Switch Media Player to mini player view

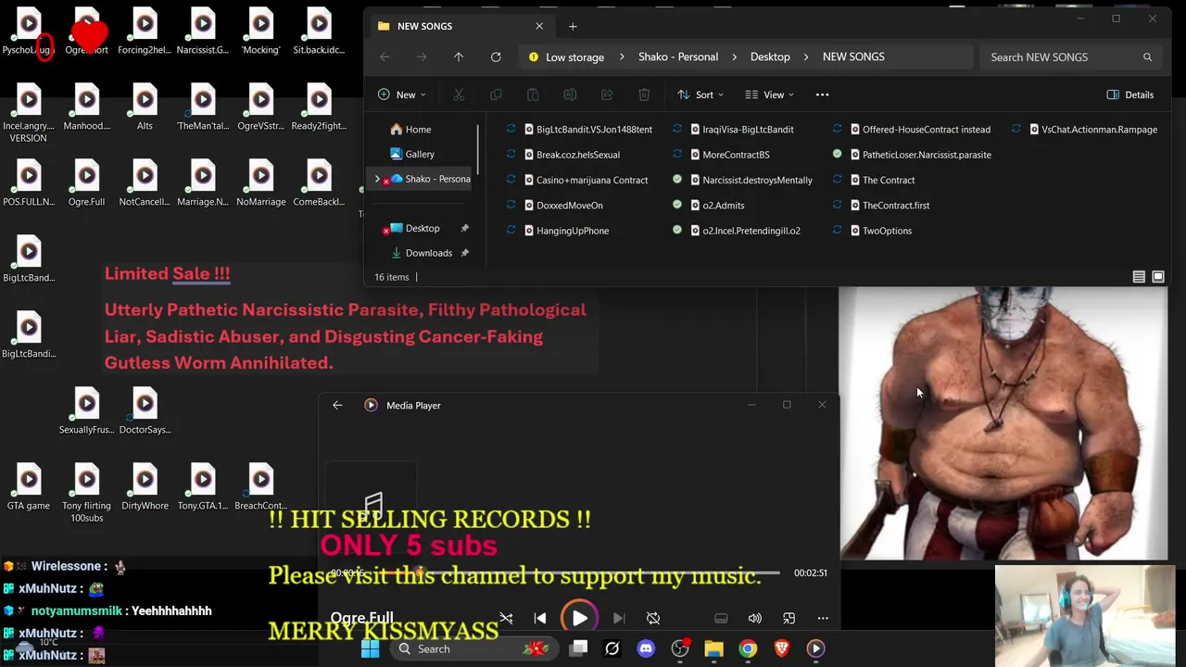point(789,618)
